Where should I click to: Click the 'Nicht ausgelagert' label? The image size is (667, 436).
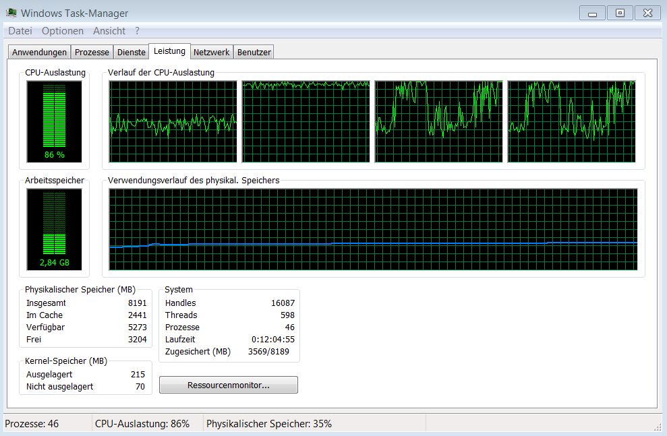click(x=59, y=386)
